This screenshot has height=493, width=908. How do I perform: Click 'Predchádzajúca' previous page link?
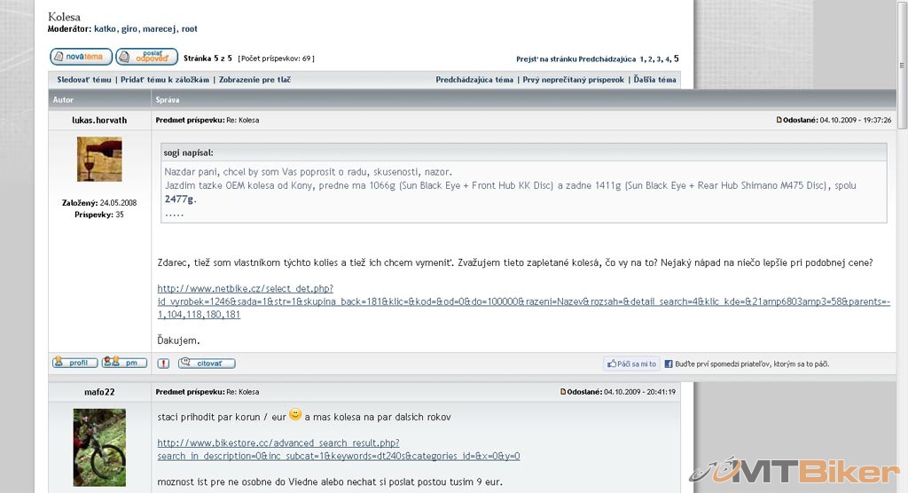pyautogui.click(x=607, y=59)
